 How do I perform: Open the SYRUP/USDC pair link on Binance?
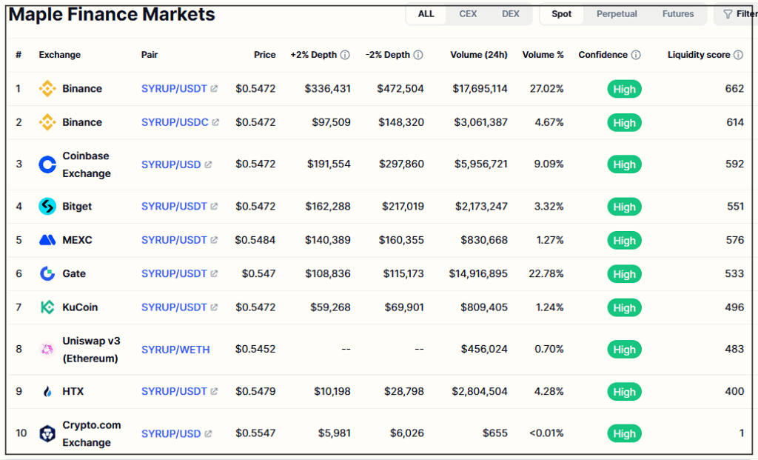tap(175, 122)
